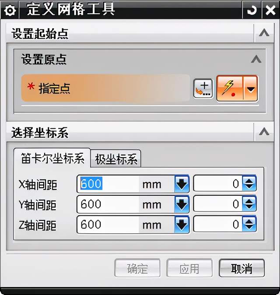
Task: Open the dialog settings gear menu
Action: (10, 10)
